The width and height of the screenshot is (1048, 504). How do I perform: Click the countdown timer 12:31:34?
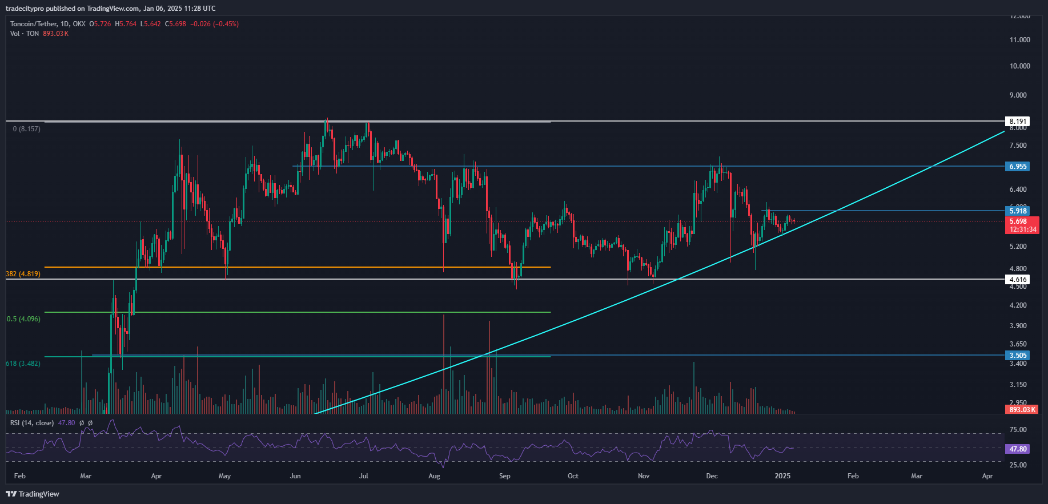1022,229
